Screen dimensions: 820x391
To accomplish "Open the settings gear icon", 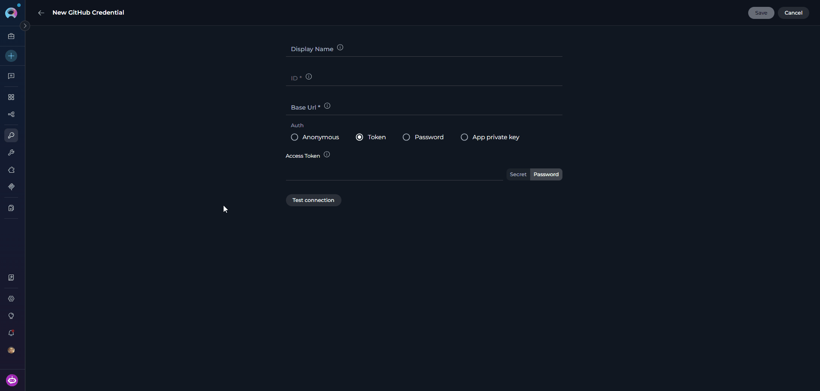I will [x=11, y=299].
